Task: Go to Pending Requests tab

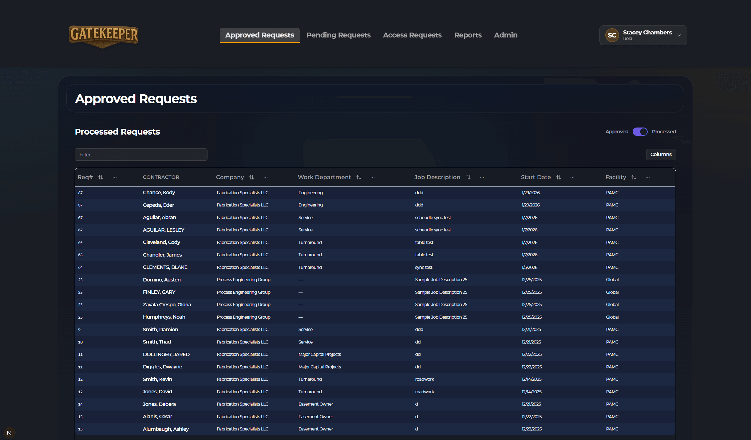Action: (x=338, y=35)
